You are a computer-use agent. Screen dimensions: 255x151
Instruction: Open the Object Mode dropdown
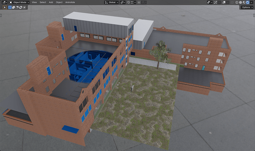(19, 3)
